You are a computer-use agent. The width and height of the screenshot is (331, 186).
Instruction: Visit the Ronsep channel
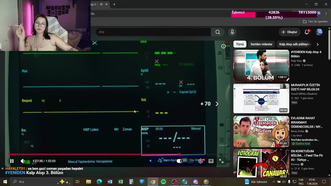point(295,164)
